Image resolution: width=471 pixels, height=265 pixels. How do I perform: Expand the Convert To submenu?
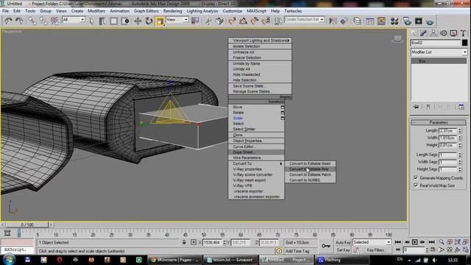256,163
